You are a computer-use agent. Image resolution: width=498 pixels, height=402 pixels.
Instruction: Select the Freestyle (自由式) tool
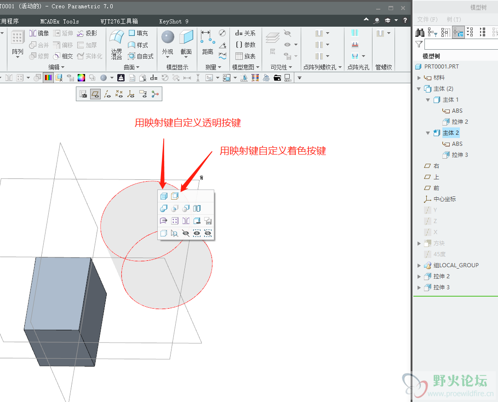pyautogui.click(x=141, y=56)
